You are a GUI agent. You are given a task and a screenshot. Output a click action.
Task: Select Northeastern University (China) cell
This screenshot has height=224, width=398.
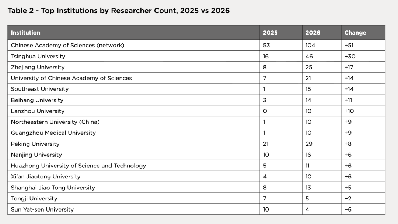click(x=133, y=122)
